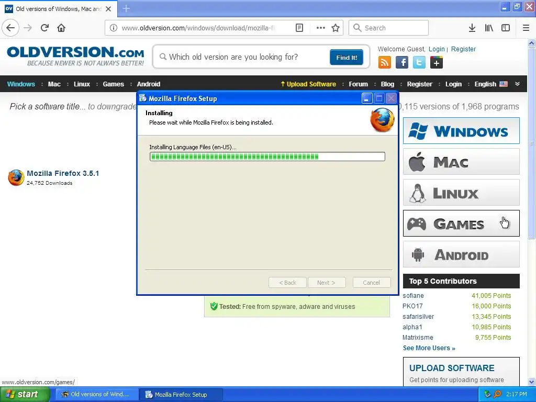Click the 2:17 PM taskbar clock
The height and width of the screenshot is (402, 536).
517,394
